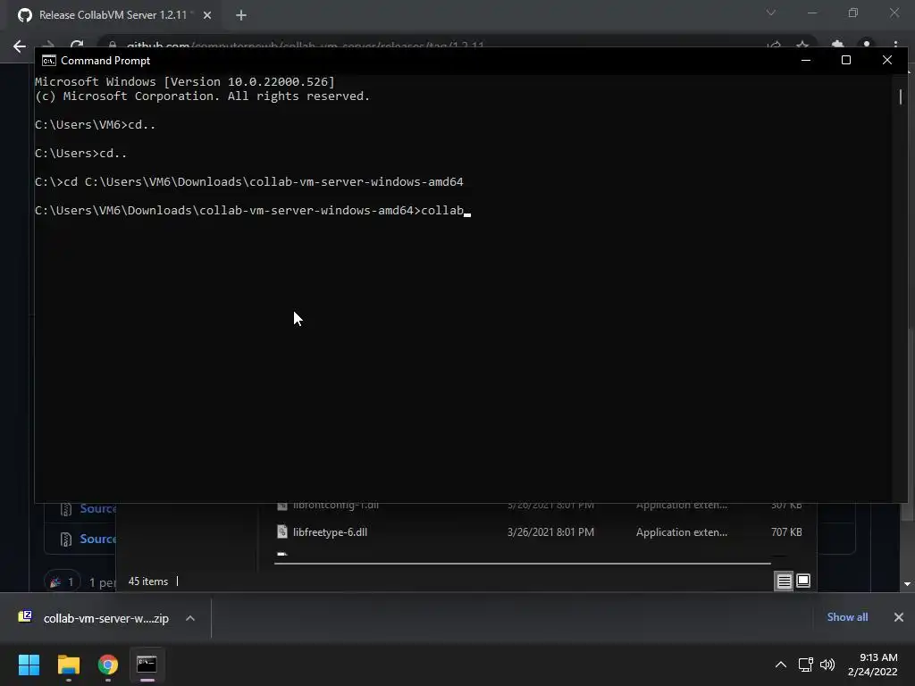This screenshot has height=686, width=915.
Task: Open Google Chrome from the taskbar
Action: [108, 665]
